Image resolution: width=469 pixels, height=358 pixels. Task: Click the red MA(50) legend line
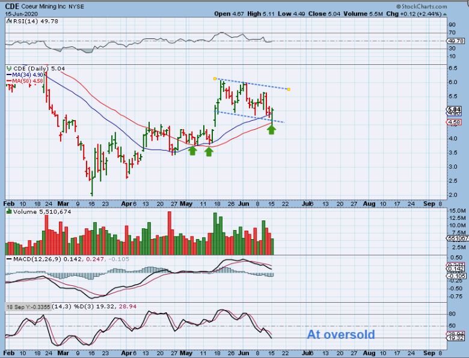click(x=9, y=81)
